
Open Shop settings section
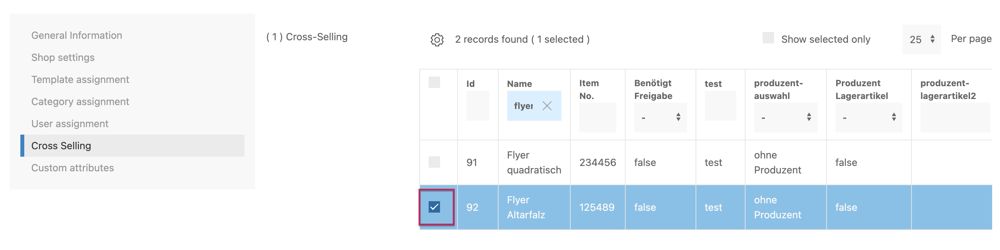click(63, 57)
